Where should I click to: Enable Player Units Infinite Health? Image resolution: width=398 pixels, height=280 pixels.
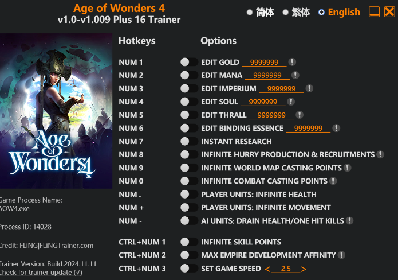189,194
